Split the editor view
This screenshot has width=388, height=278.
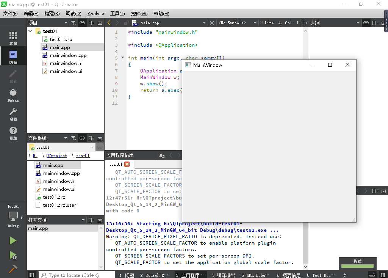coord(304,23)
